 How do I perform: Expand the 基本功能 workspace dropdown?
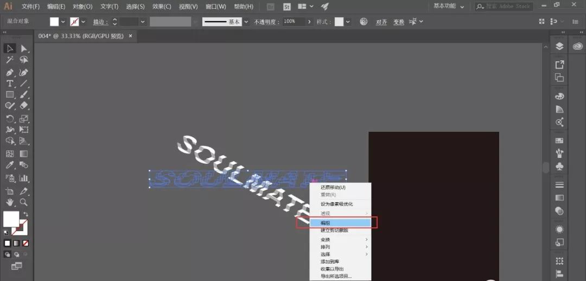click(x=462, y=7)
